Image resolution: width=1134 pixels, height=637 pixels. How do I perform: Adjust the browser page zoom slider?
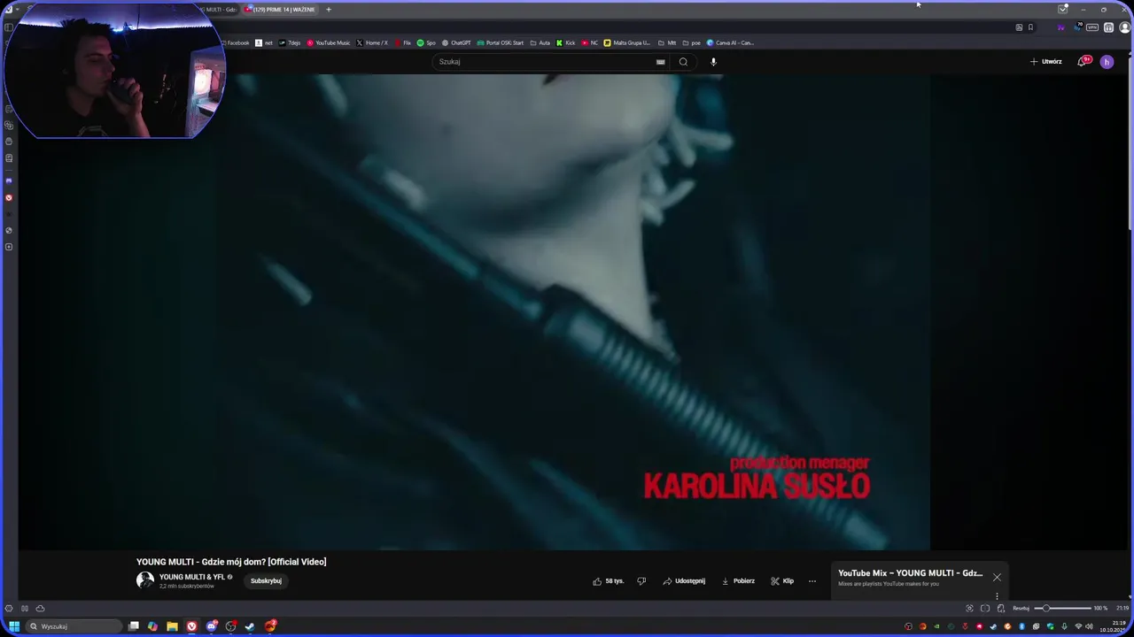pyautogui.click(x=1063, y=609)
